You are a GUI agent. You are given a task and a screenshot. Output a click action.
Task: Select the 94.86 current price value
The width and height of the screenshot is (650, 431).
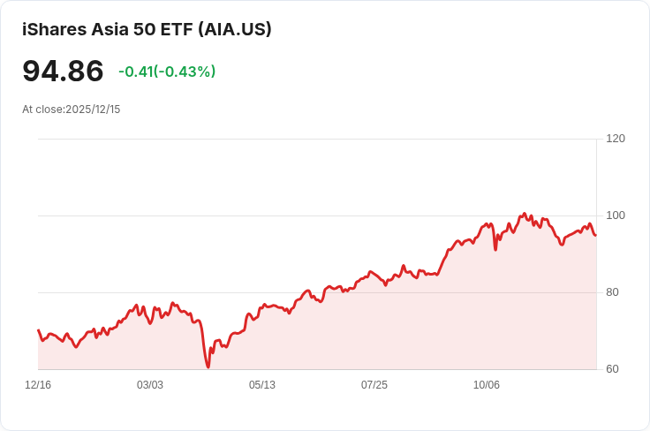click(63, 71)
